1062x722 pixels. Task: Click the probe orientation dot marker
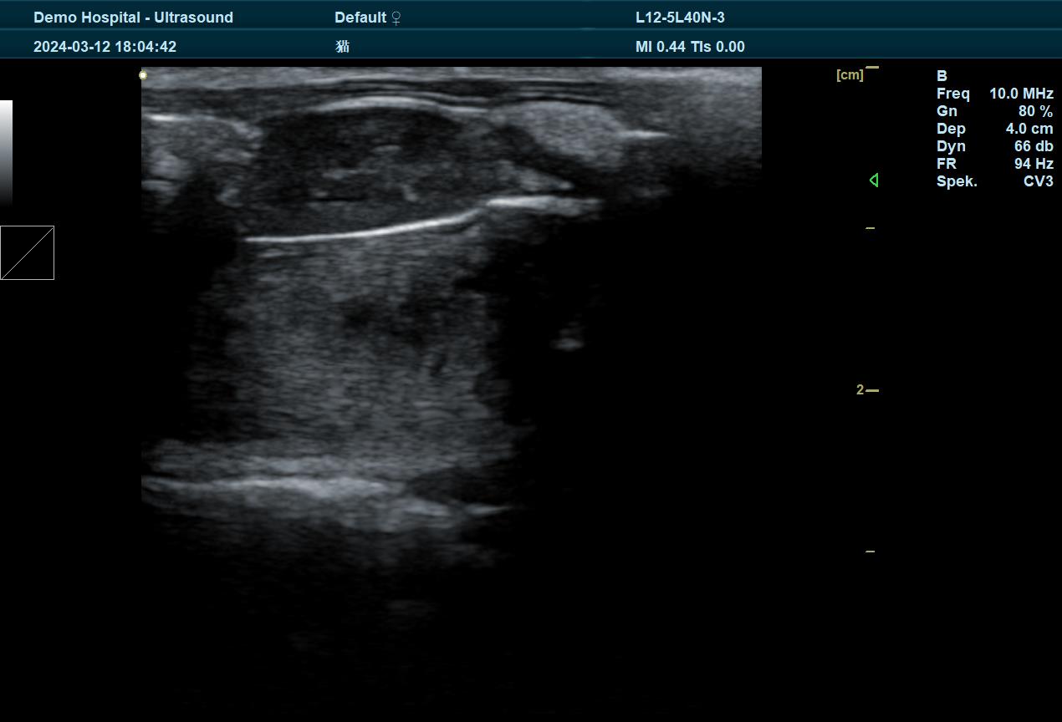(143, 75)
